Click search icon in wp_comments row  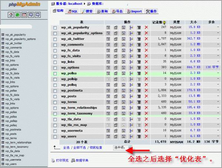tap(124, 45)
